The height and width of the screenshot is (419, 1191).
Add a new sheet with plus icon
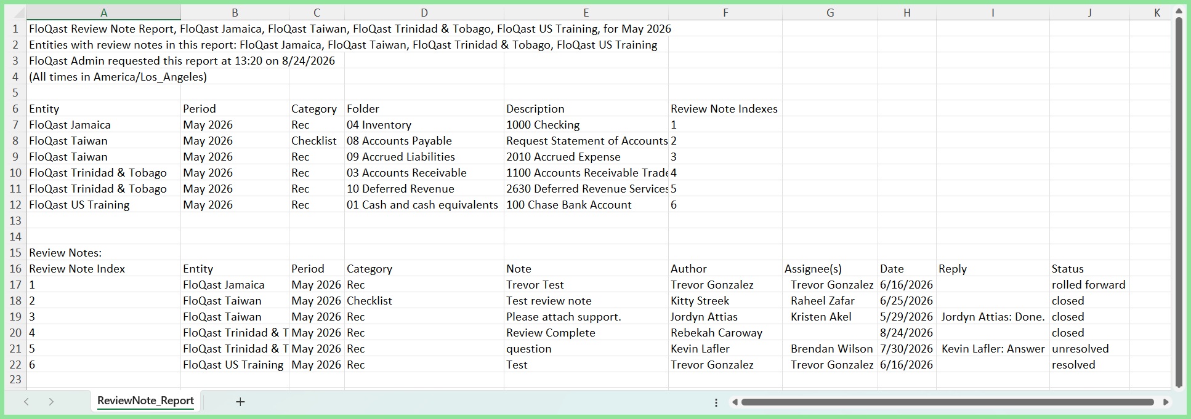pyautogui.click(x=240, y=402)
